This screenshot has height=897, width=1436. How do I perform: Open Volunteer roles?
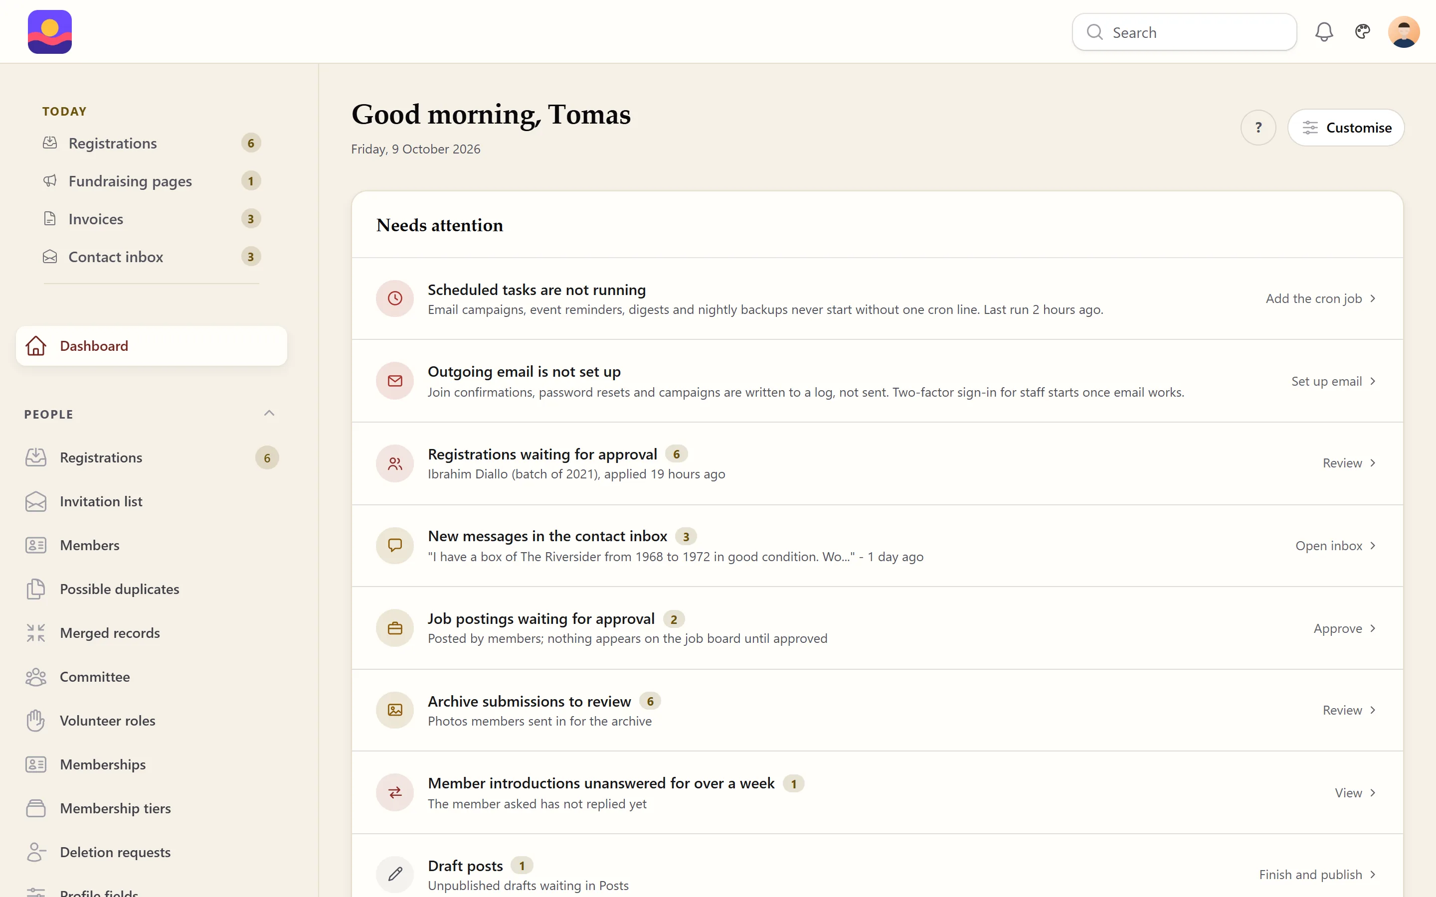(152, 721)
